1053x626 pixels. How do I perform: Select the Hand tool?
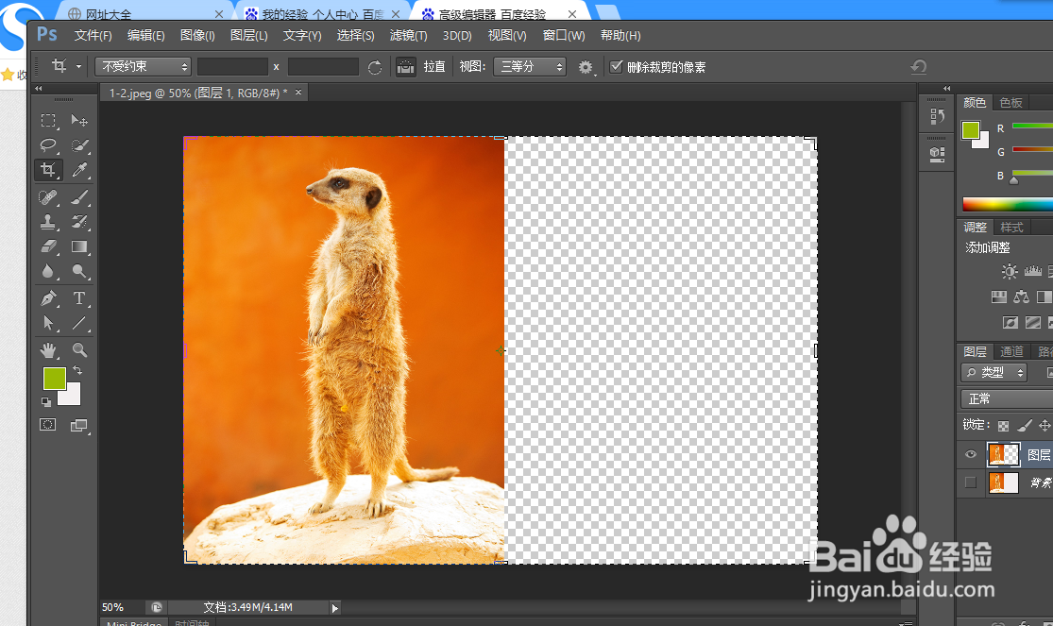click(x=47, y=350)
